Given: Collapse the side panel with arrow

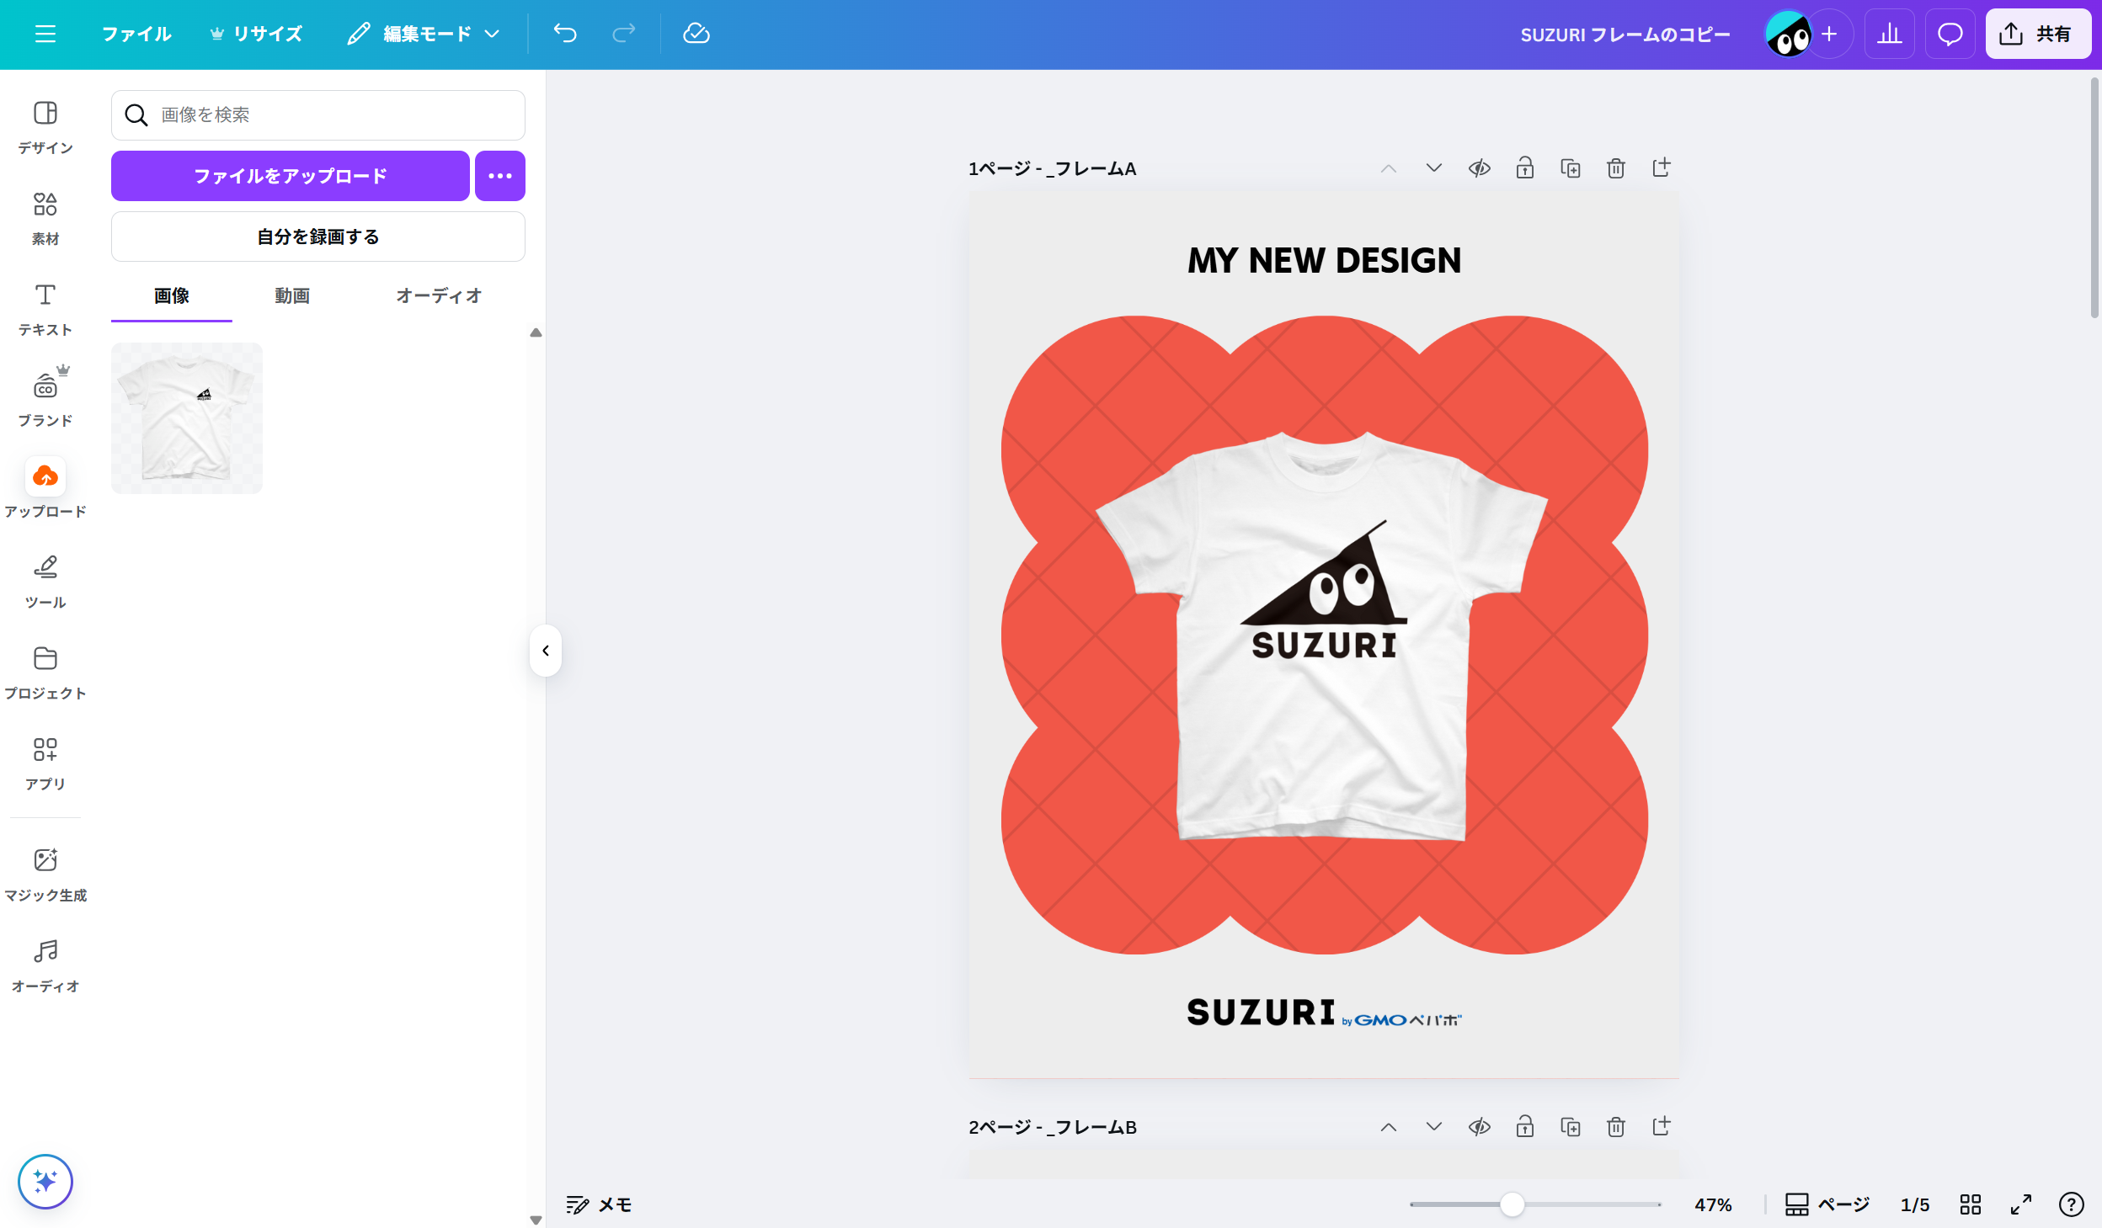Looking at the screenshot, I should click(x=546, y=651).
